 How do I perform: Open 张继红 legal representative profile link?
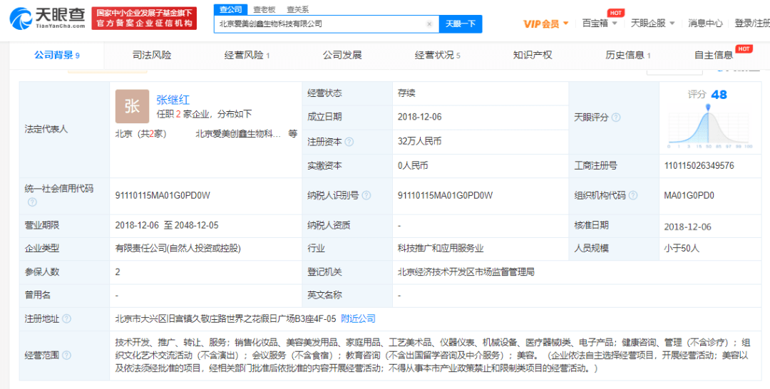[173, 100]
